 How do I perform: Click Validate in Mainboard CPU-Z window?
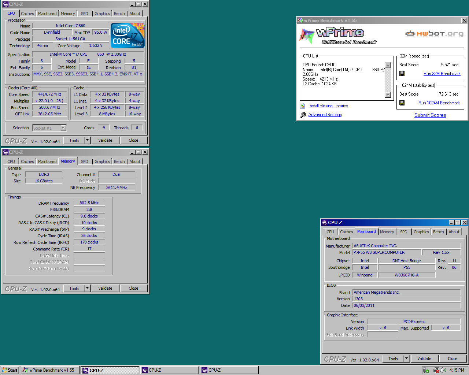tap(424, 359)
